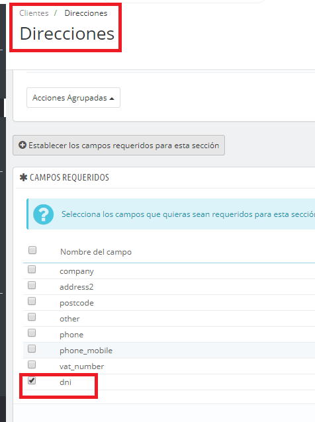The width and height of the screenshot is (315, 422).
Task: Click the 'address2' field name
Action: 77,287
